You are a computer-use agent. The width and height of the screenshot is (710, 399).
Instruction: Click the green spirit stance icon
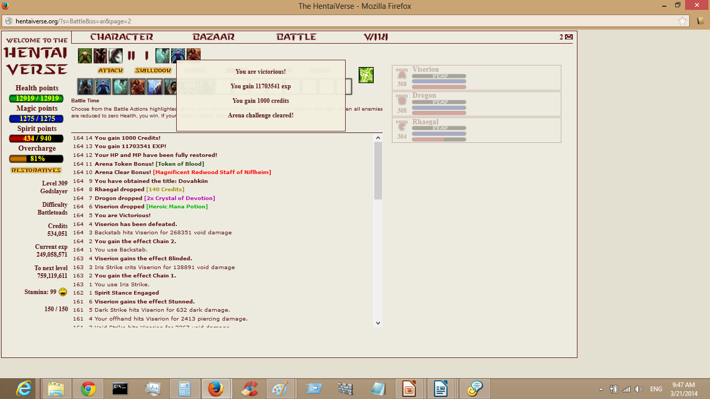[366, 75]
